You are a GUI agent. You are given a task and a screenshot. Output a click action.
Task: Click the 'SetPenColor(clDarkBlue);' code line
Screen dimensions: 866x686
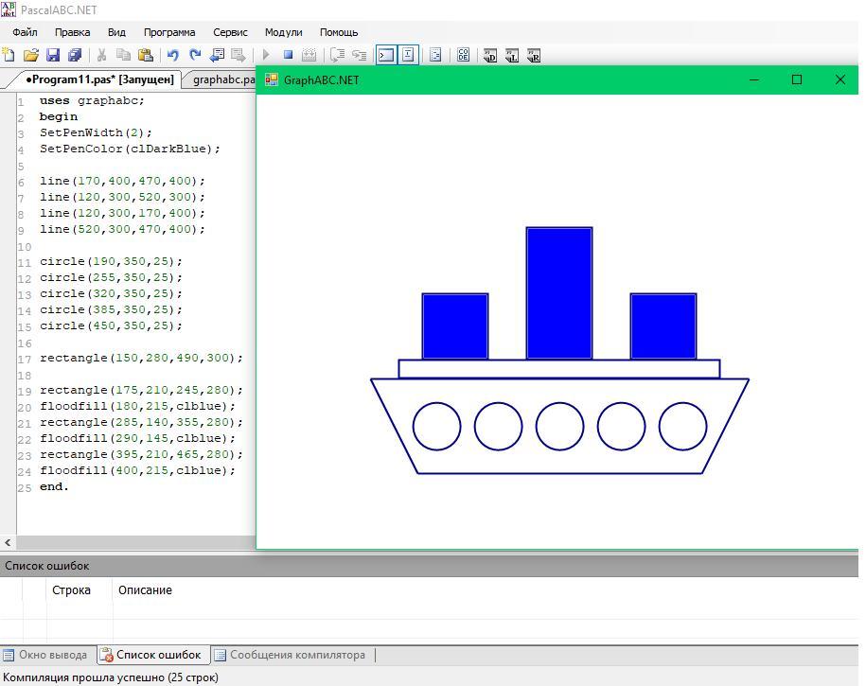pyautogui.click(x=130, y=149)
